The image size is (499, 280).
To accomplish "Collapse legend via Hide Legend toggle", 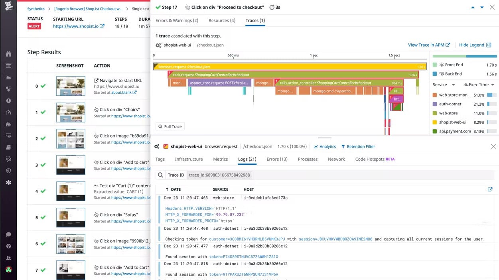I will (475, 45).
